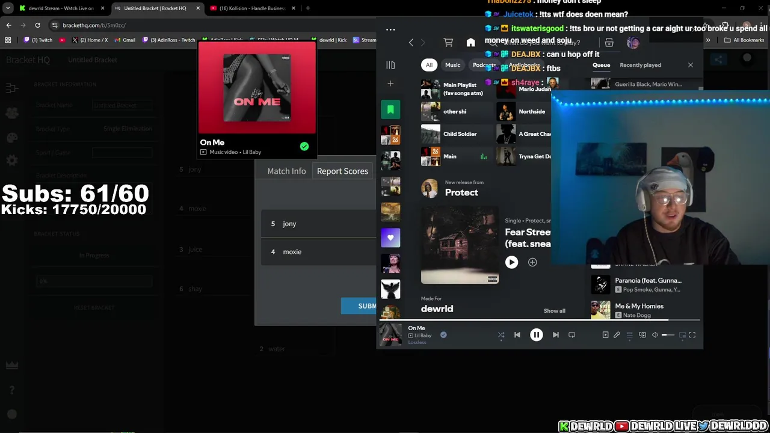Viewport: 770px width, 433px height.
Task: Go to previous track in Spotify
Action: (517, 335)
